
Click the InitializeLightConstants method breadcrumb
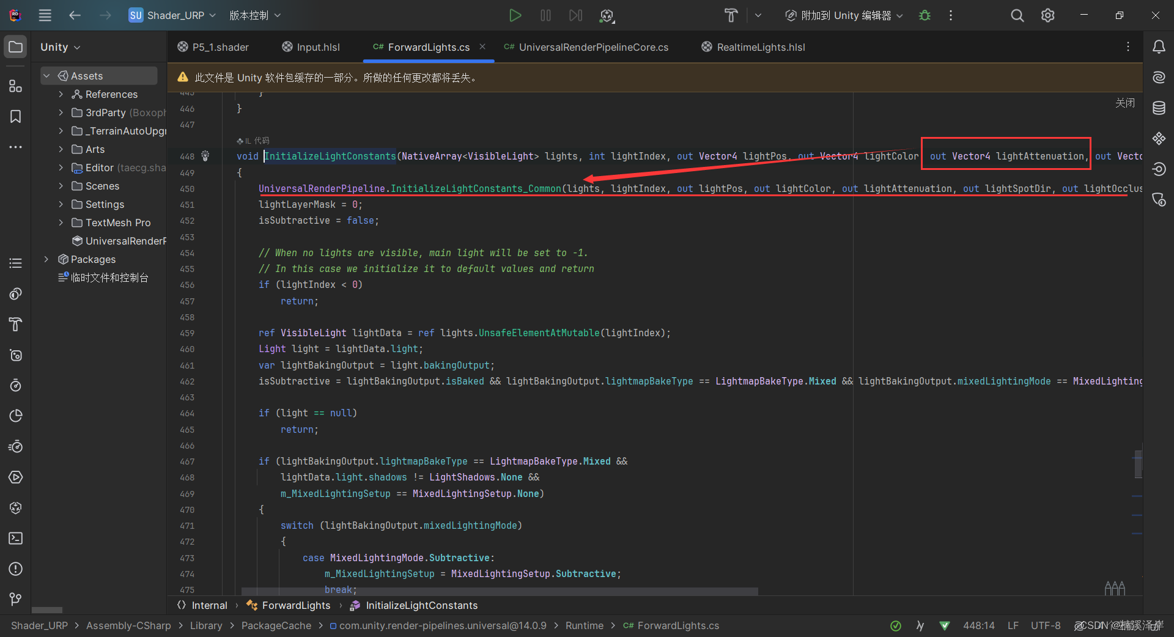coord(414,605)
